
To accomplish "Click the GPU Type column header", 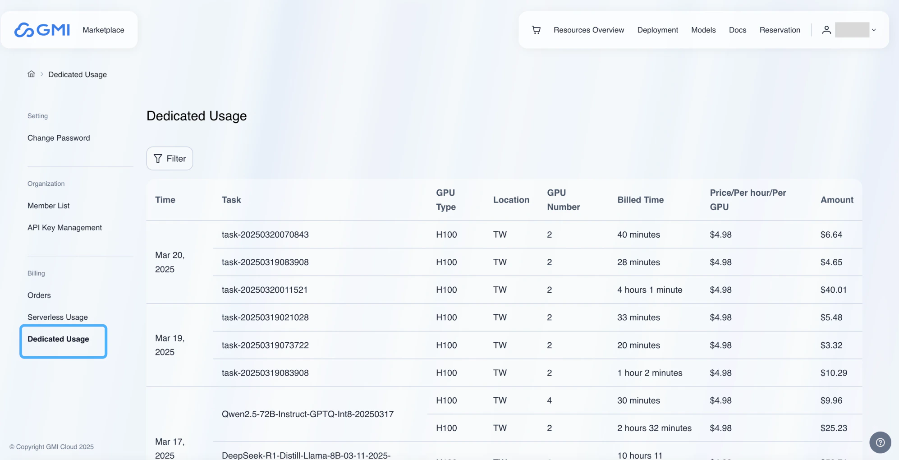I will tap(445, 200).
